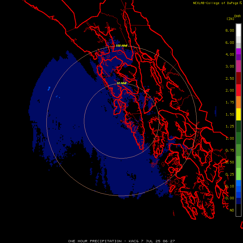Click the 0.00 legend value
The image size is (243, 243).
pos(230,198)
